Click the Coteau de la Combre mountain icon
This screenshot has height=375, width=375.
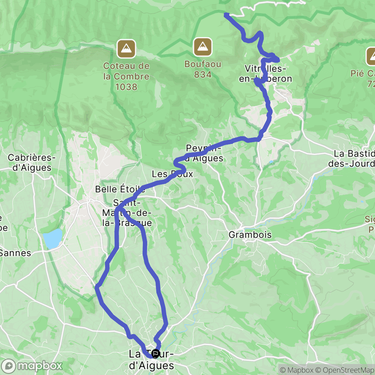126,49
